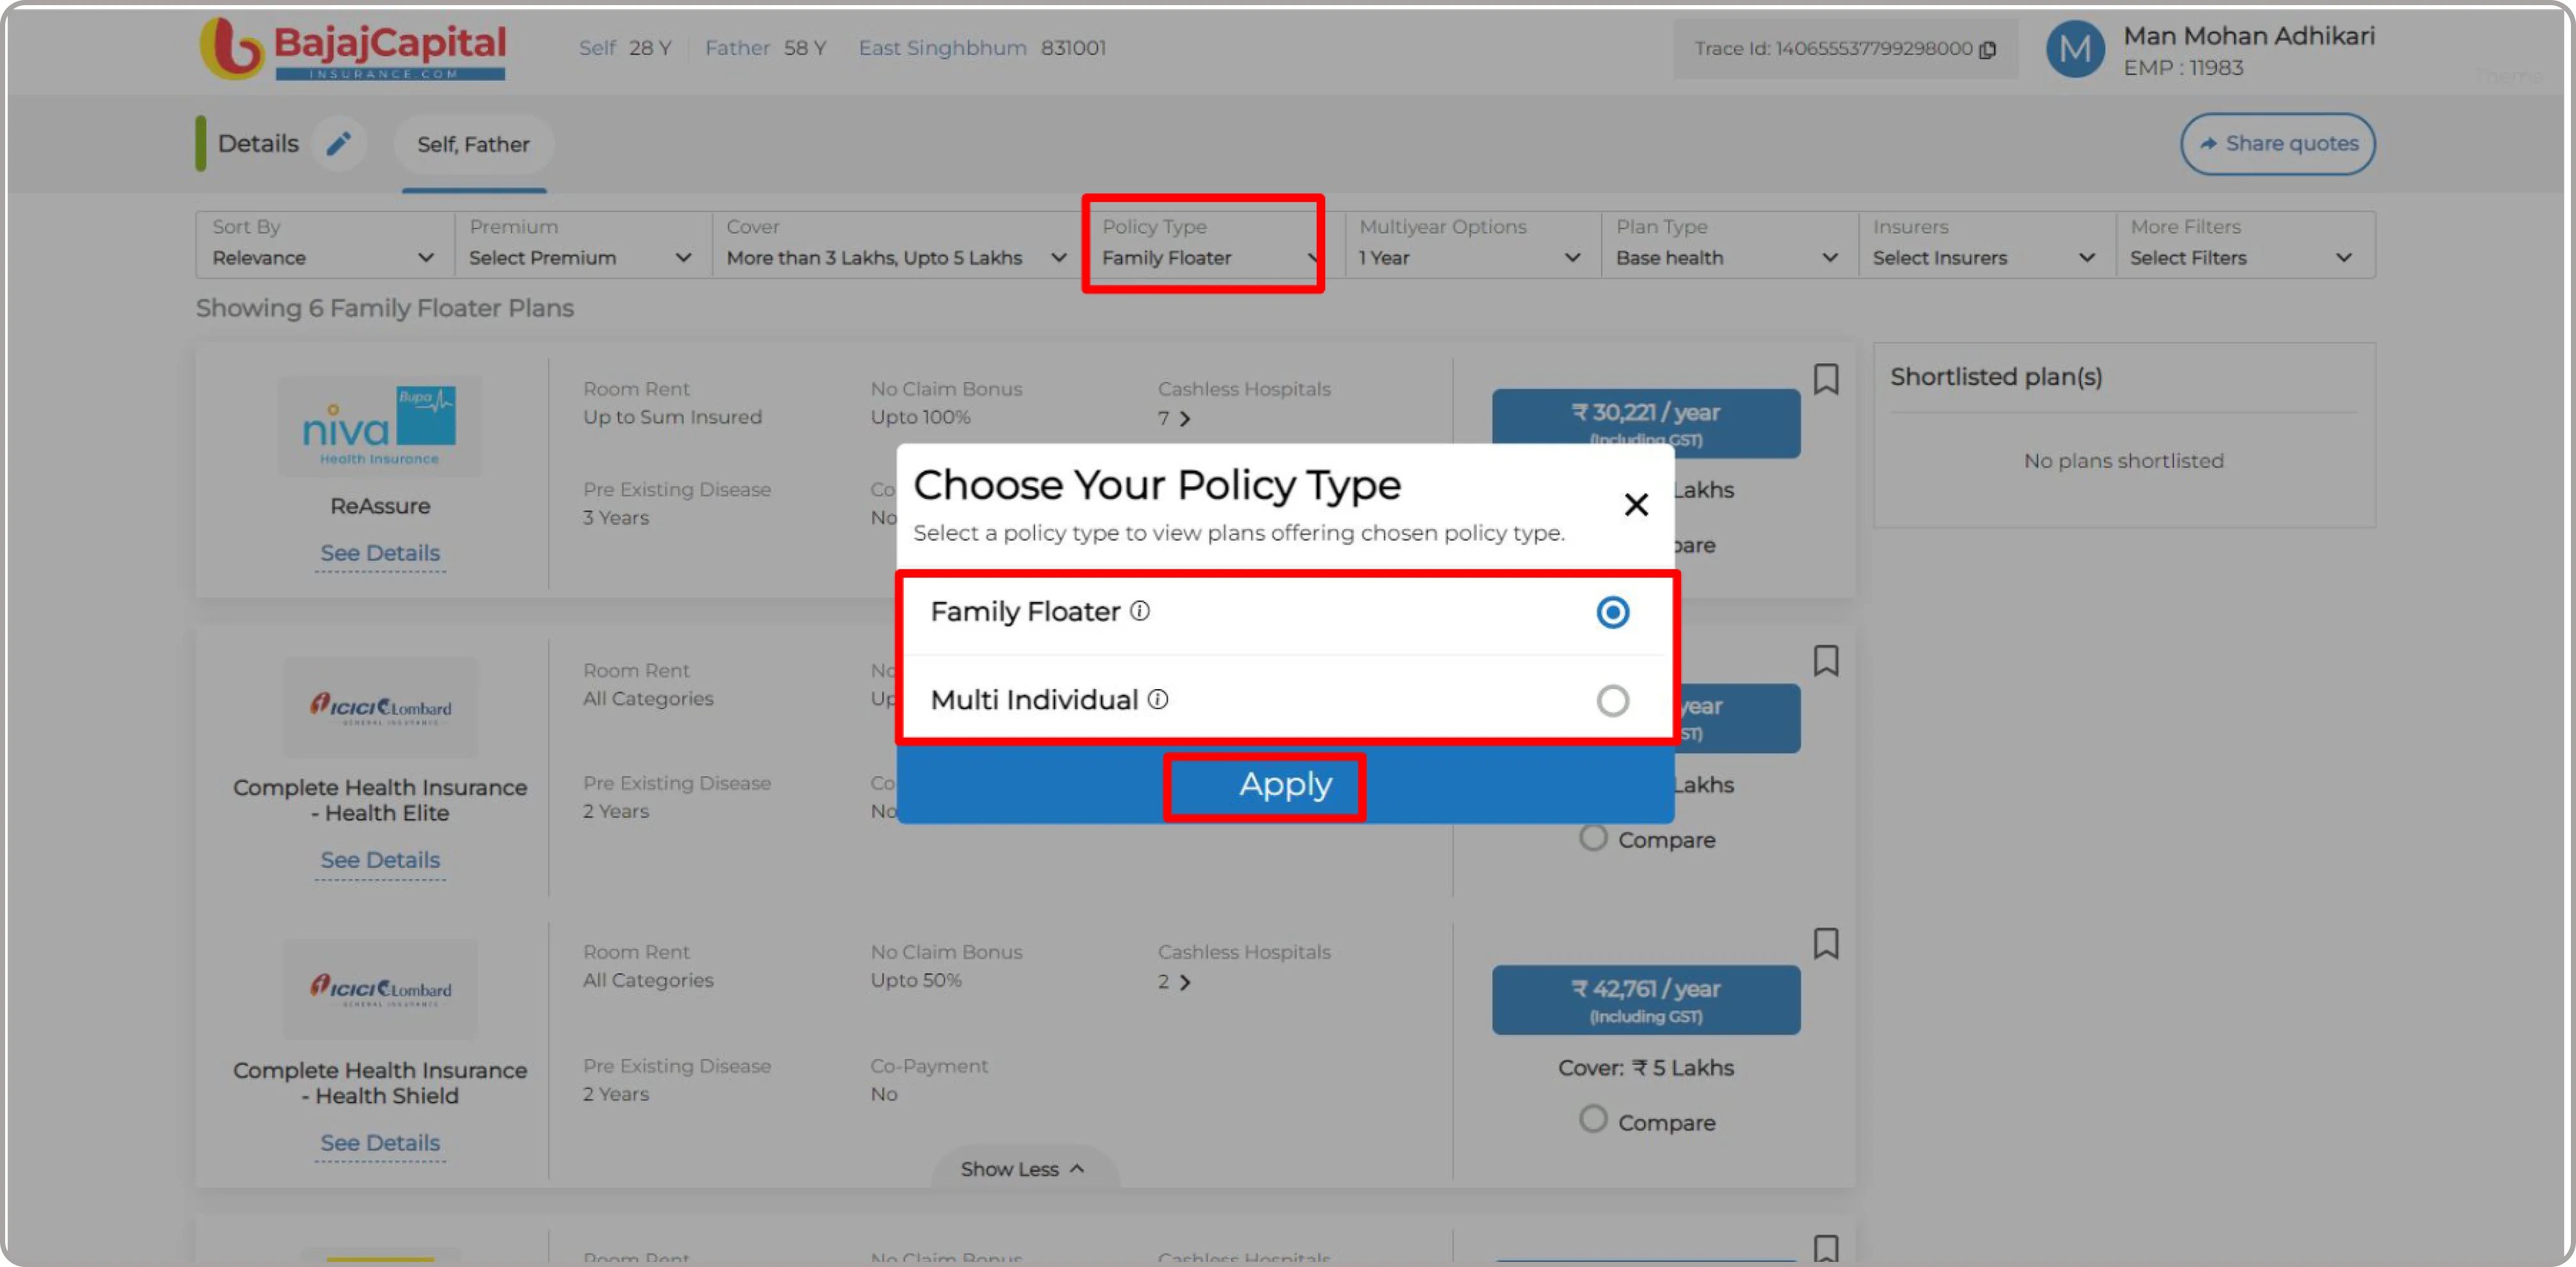Click the Niva Bupa logo thumbnail

380,427
